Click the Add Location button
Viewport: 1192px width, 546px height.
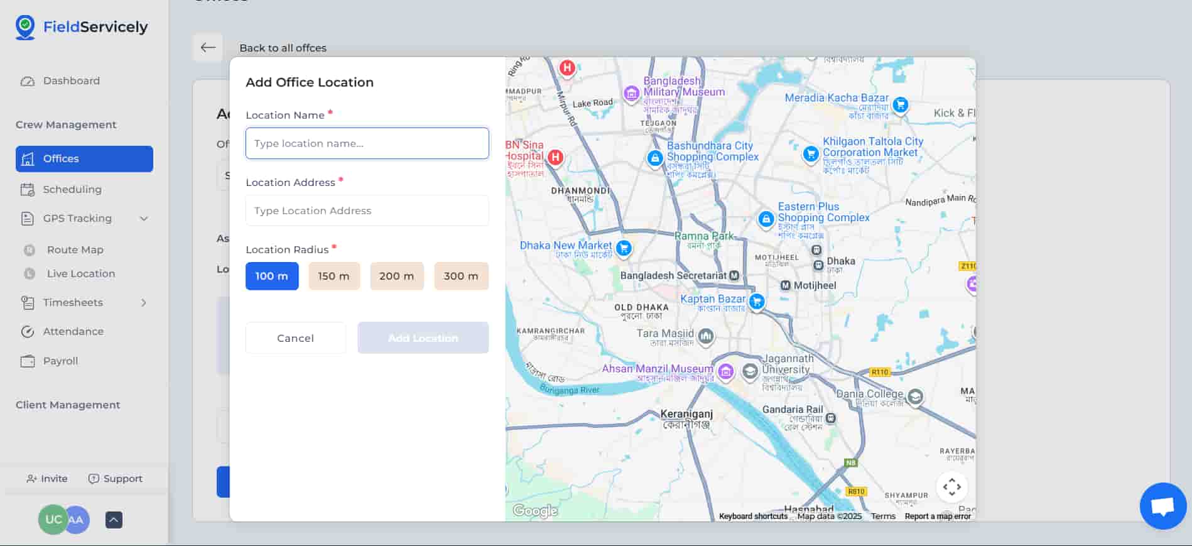(x=423, y=338)
